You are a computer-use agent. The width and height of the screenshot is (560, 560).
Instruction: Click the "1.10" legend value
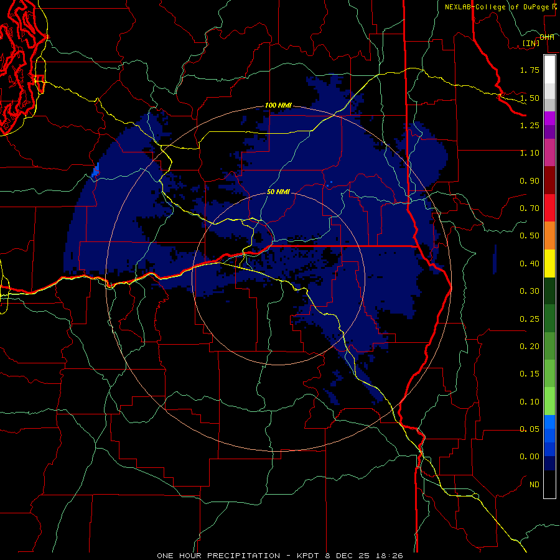click(x=530, y=153)
